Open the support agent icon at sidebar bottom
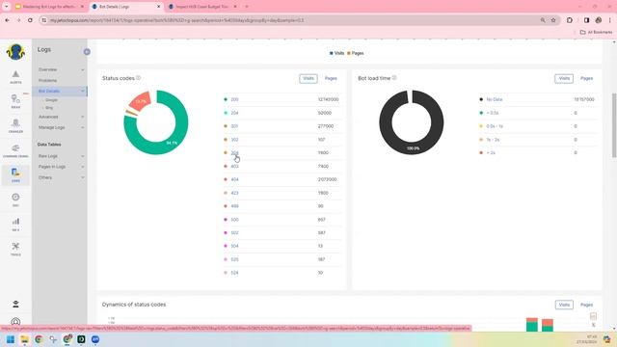The height and width of the screenshot is (347, 617). click(x=15, y=304)
